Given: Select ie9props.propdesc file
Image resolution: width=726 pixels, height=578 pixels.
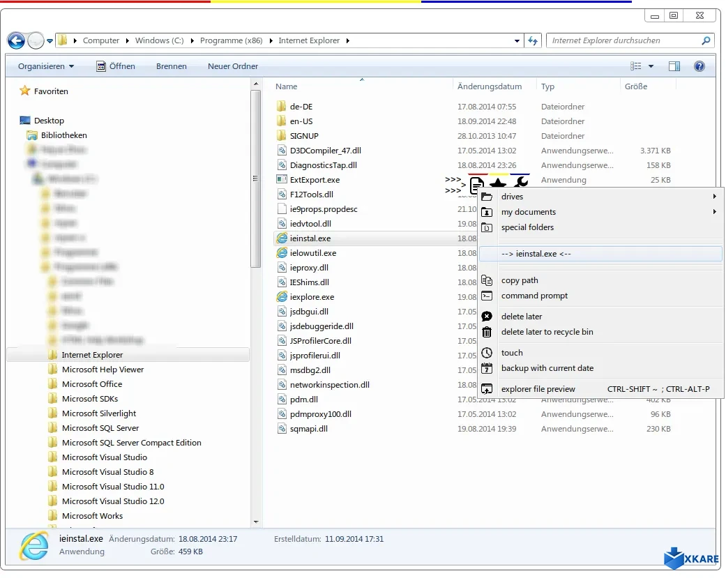Looking at the screenshot, I should (x=323, y=209).
